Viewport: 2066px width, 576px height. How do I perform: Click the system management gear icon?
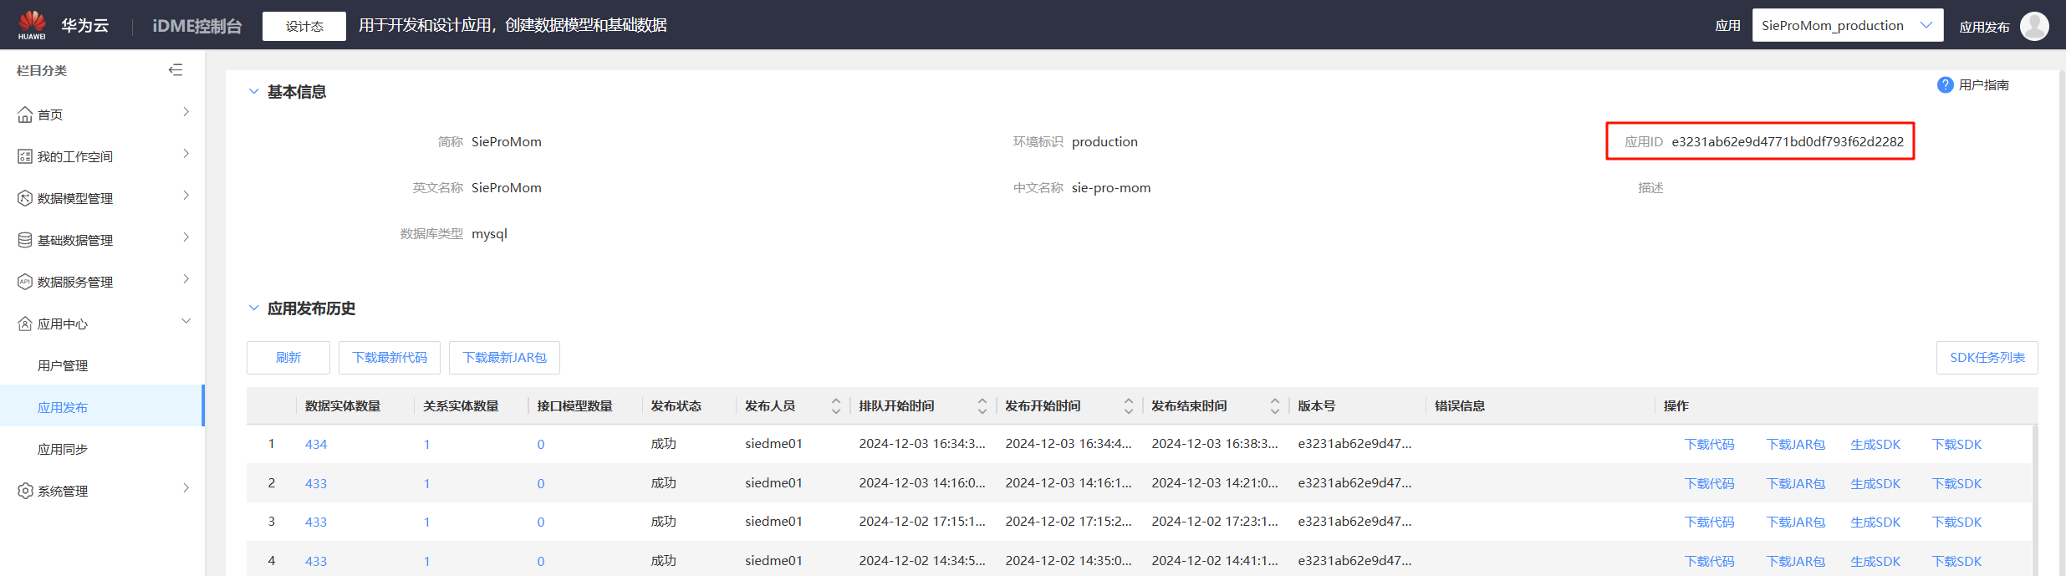(x=25, y=491)
